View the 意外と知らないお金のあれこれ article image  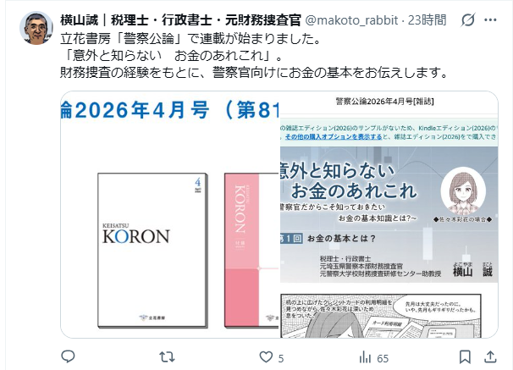point(389,214)
